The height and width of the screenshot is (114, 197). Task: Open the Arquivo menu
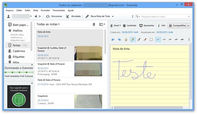point(10,10)
